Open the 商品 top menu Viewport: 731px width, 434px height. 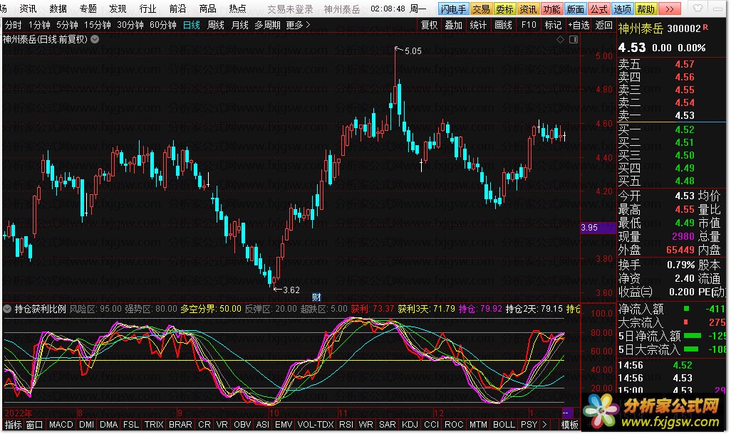(x=207, y=9)
